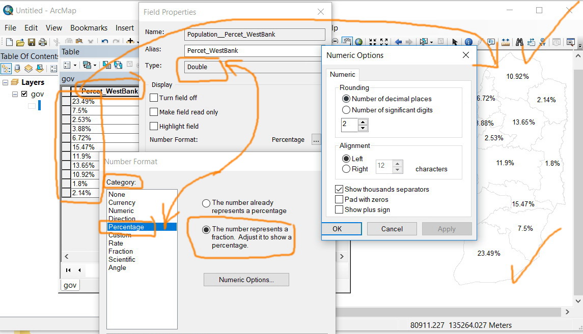Increase rounding decimal places value
Screen dimensions: 583x334
pos(363,122)
